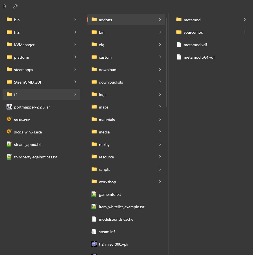
Task: Expand the first column bin chevron
Action: pos(75,20)
